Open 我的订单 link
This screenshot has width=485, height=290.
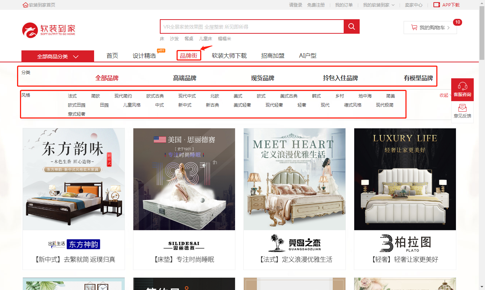(x=344, y=5)
